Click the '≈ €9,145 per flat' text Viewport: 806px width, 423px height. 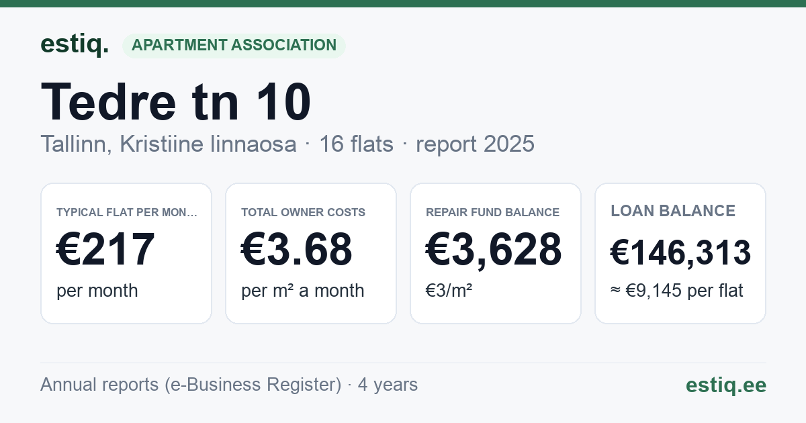click(677, 291)
